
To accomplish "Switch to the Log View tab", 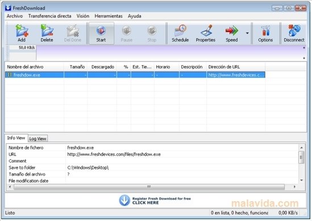I will (38, 139).
